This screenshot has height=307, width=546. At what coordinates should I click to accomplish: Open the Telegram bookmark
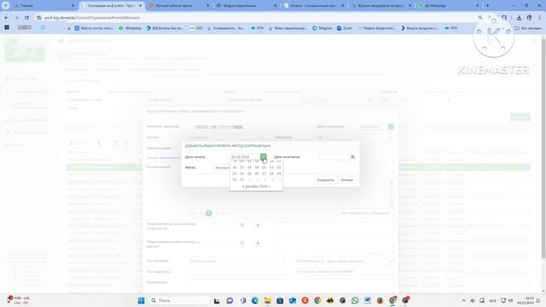pos(322,28)
